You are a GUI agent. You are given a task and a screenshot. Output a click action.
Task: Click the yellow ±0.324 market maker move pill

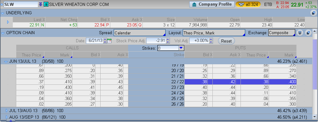(x=248, y=4)
